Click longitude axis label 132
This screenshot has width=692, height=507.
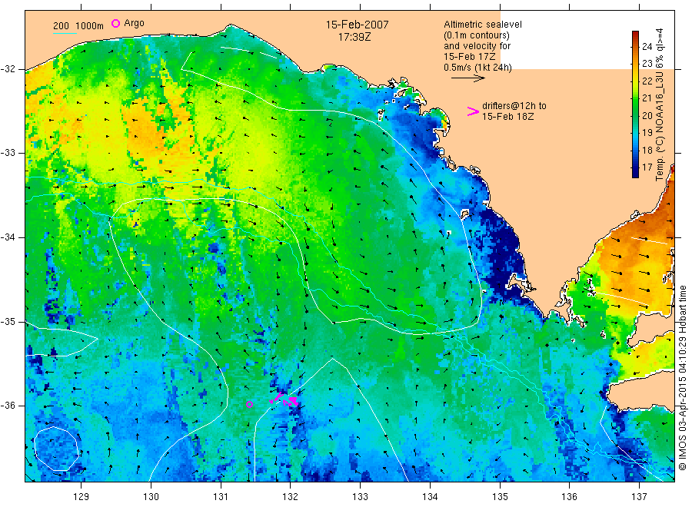[291, 497]
